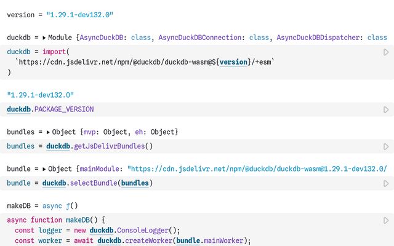Click PACKAGE_VERSION property in code cell
Image resolution: width=394 pixels, height=246 pixels.
click(x=64, y=109)
